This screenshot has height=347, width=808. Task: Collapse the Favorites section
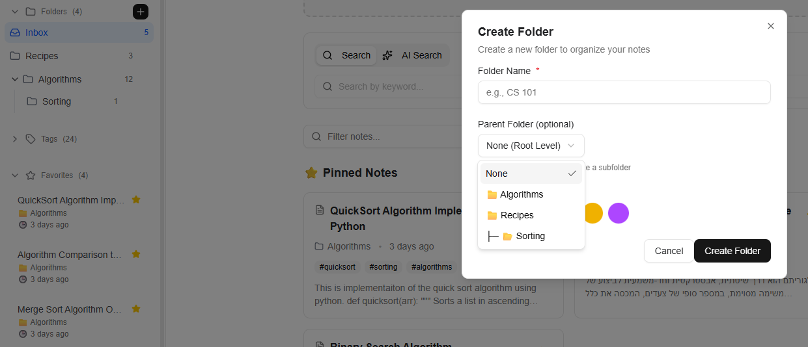click(x=15, y=175)
